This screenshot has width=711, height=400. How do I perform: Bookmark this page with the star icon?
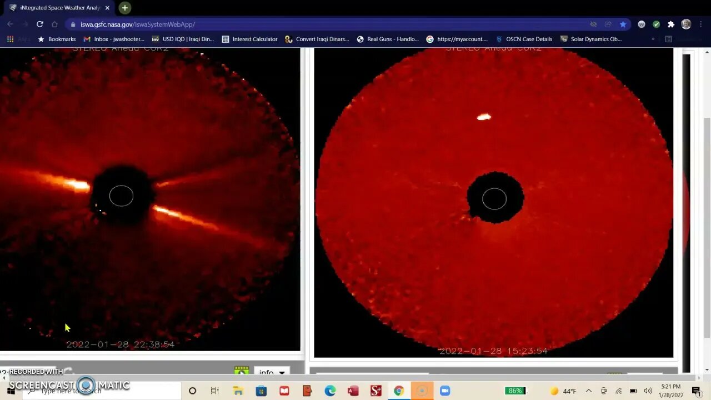click(x=623, y=24)
